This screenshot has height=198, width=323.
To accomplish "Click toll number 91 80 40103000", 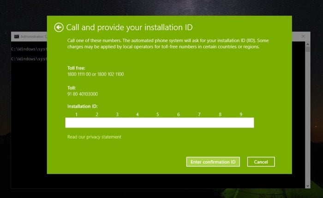I will click(x=83, y=94).
